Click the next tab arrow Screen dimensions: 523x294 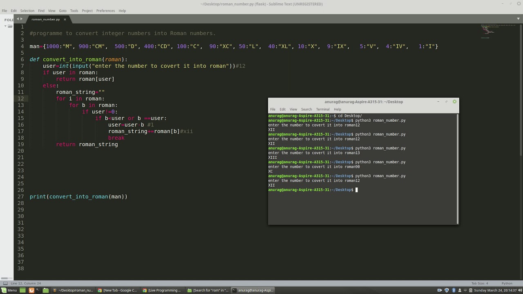click(22, 19)
